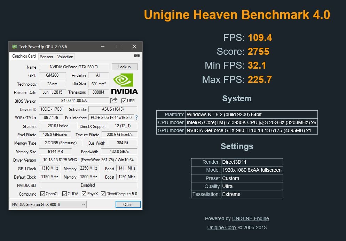Click the FPS result 109.4

click(260, 37)
